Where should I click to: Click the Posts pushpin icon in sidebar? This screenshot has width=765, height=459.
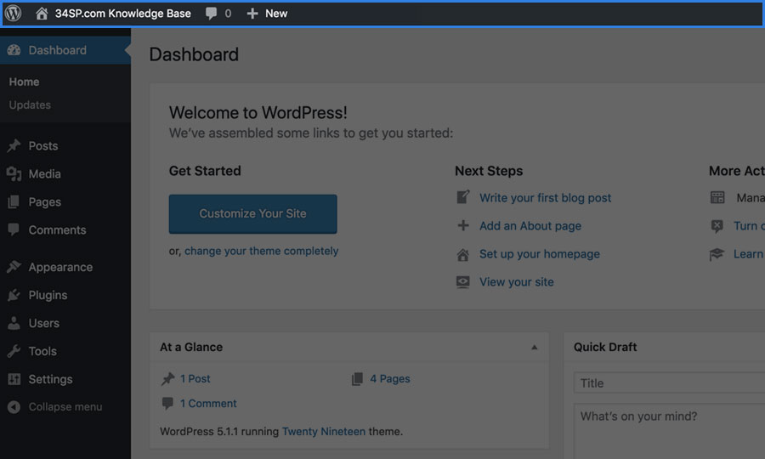click(14, 145)
